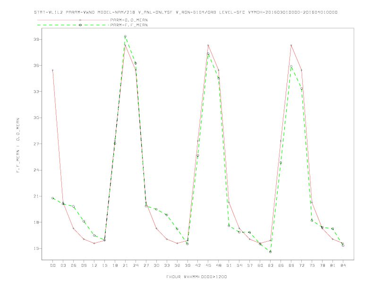Click the green F.F_MEAN circle at hour 00

[53, 198]
